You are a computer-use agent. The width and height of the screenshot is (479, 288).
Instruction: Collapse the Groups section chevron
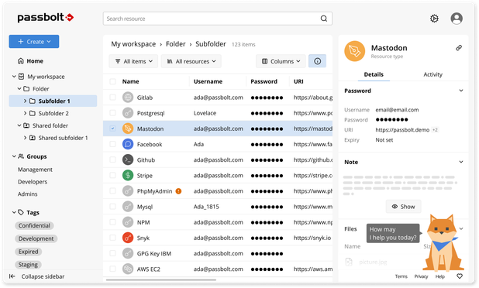coord(14,156)
